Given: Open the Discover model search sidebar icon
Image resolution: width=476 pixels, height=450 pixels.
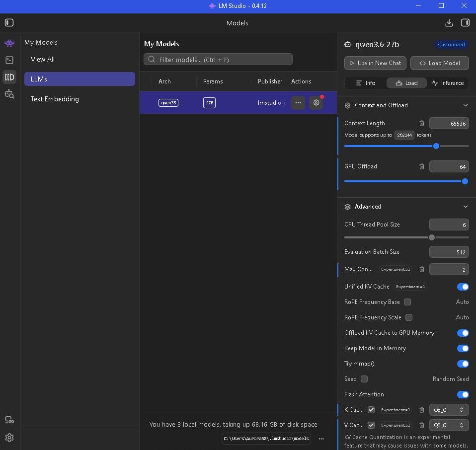Looking at the screenshot, I should [9, 94].
